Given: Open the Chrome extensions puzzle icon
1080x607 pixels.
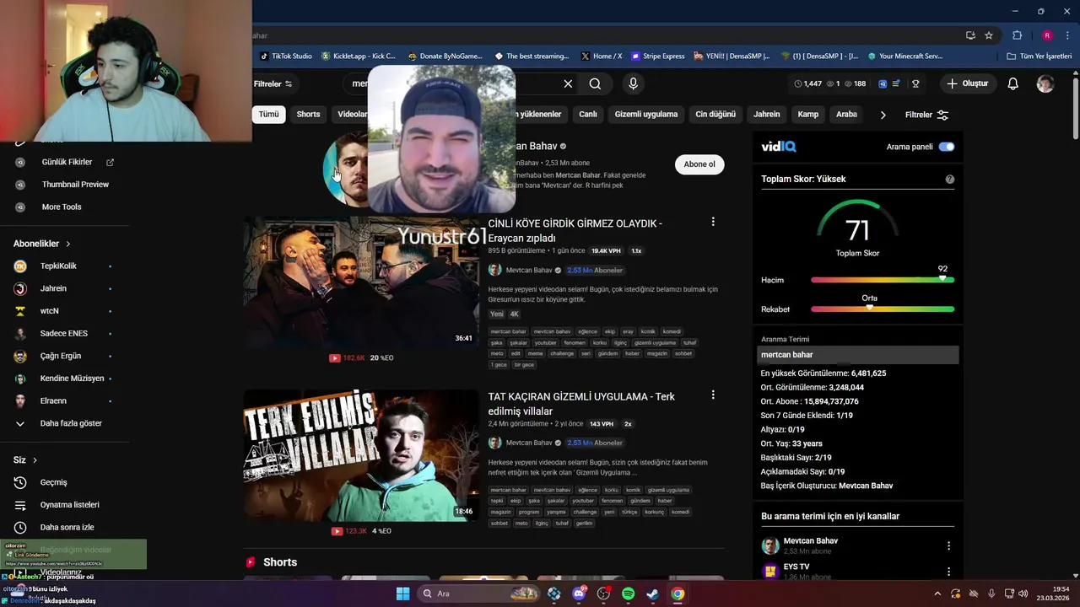Looking at the screenshot, I should pos(1017,35).
